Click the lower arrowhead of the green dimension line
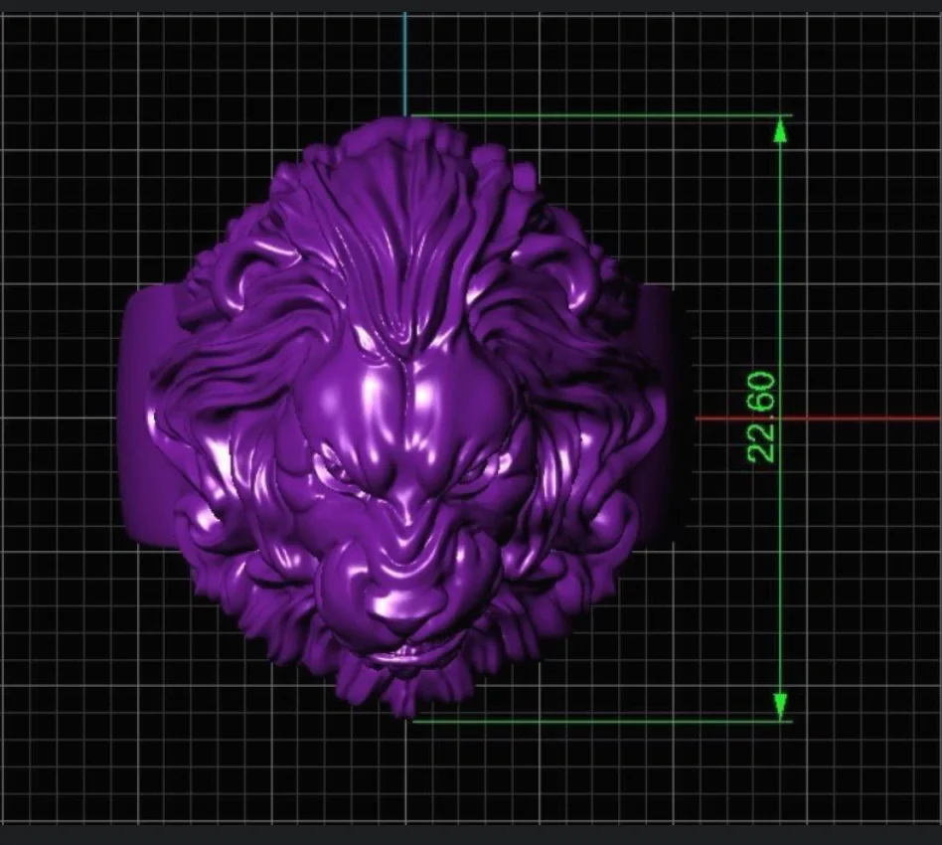 pos(780,706)
